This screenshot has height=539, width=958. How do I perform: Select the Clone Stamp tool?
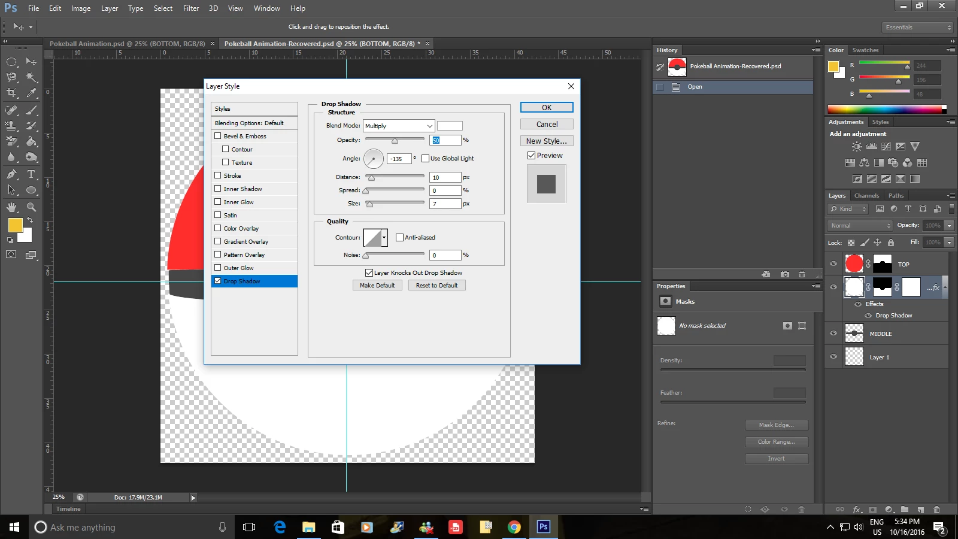coord(11,126)
